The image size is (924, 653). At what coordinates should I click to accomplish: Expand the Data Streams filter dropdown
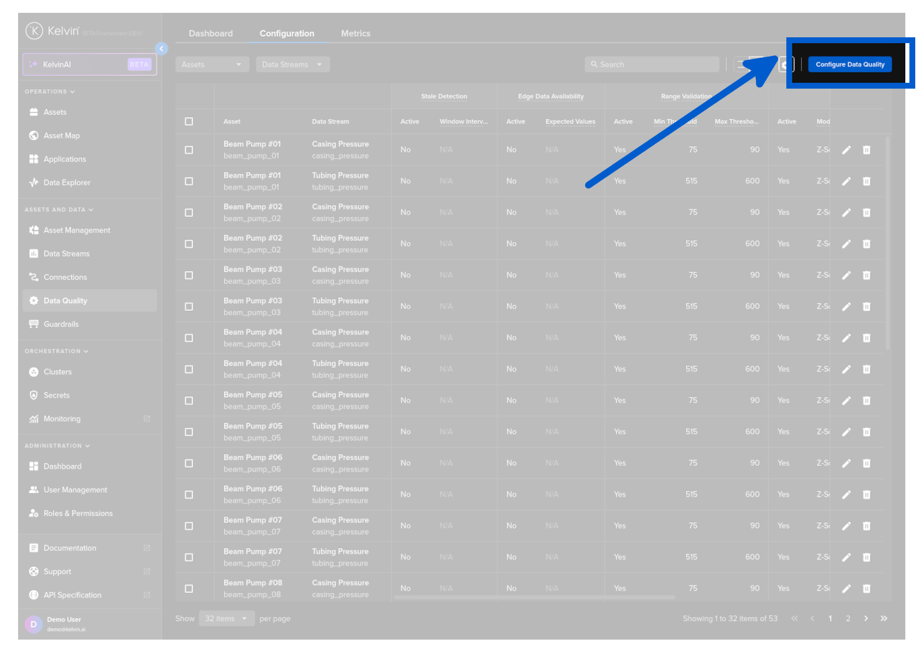tap(292, 65)
